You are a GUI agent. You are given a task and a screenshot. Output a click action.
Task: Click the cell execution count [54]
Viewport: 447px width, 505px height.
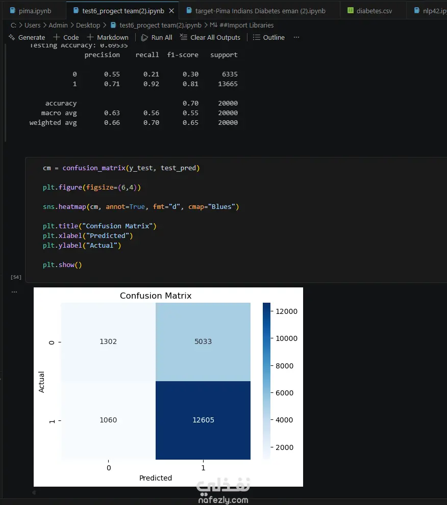16,277
